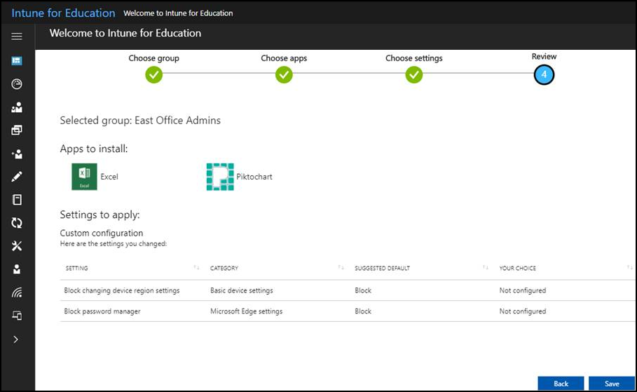Click 'Welcome to Intune for Education' breadcrumb
637x392 pixels.
[178, 13]
